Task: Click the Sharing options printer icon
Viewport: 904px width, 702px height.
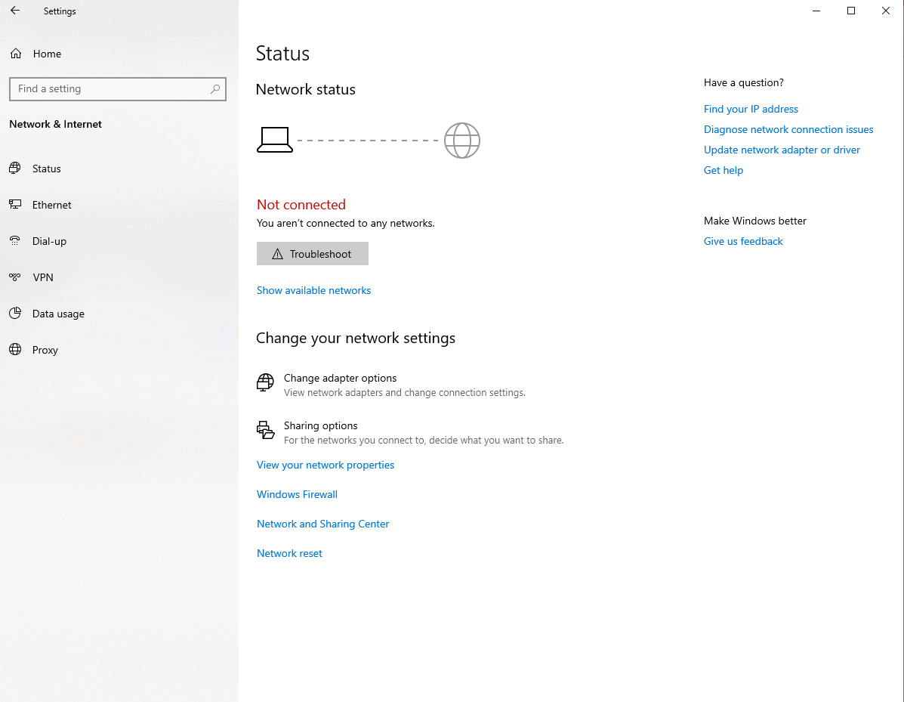Action: pyautogui.click(x=265, y=430)
